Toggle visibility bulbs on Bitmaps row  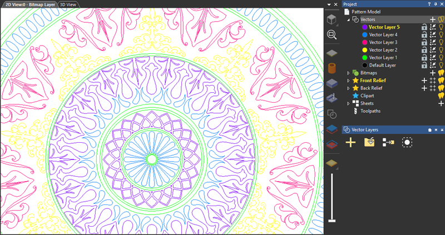click(441, 73)
